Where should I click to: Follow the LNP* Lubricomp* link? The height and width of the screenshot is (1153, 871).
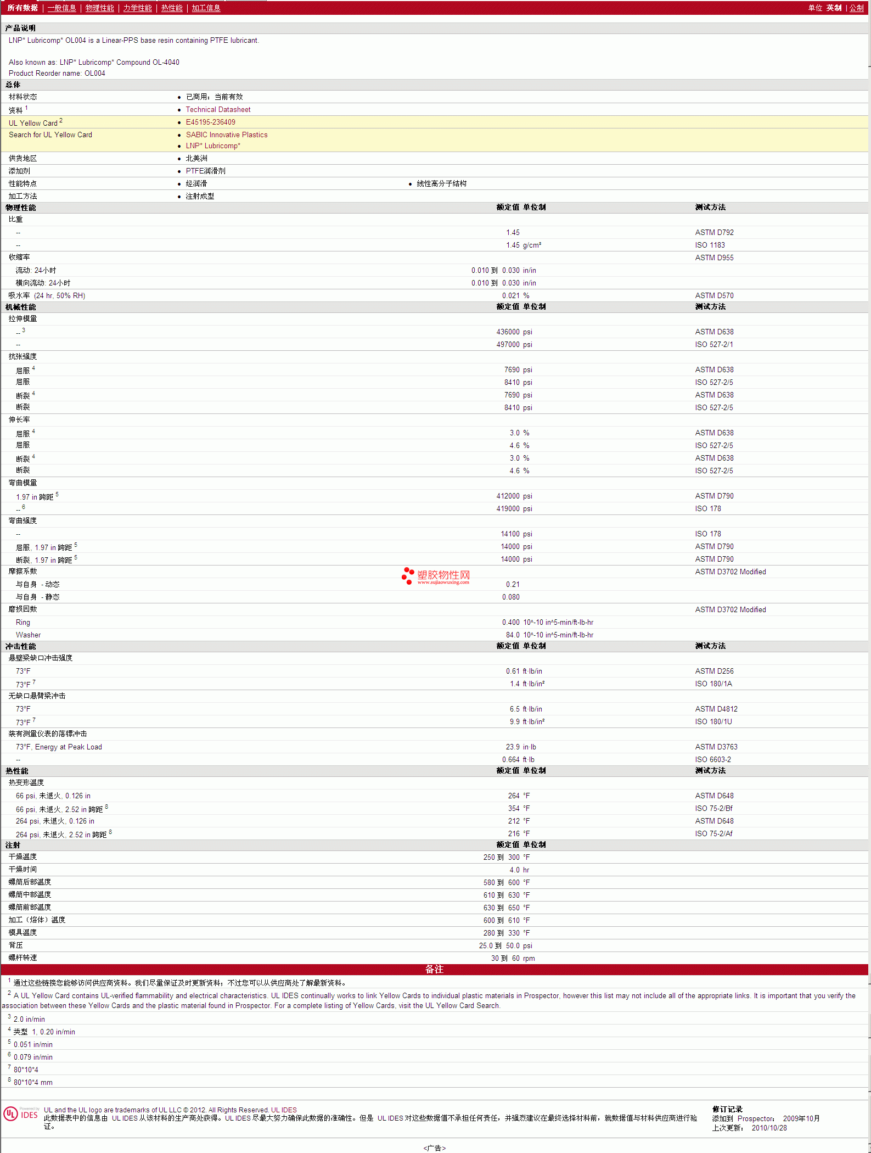pyautogui.click(x=213, y=145)
